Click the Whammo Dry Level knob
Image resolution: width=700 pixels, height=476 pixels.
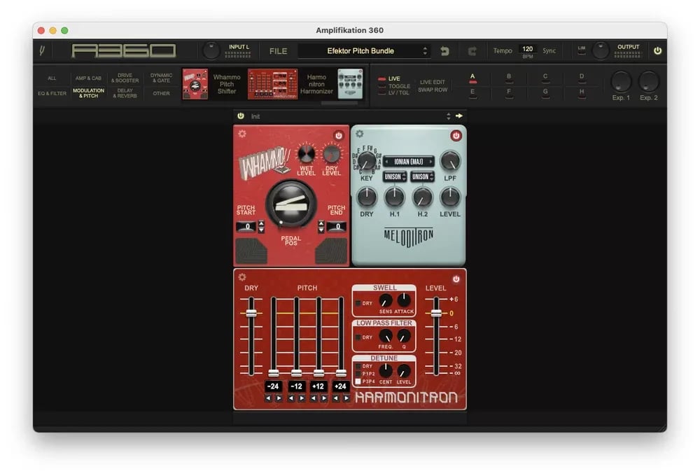point(332,155)
